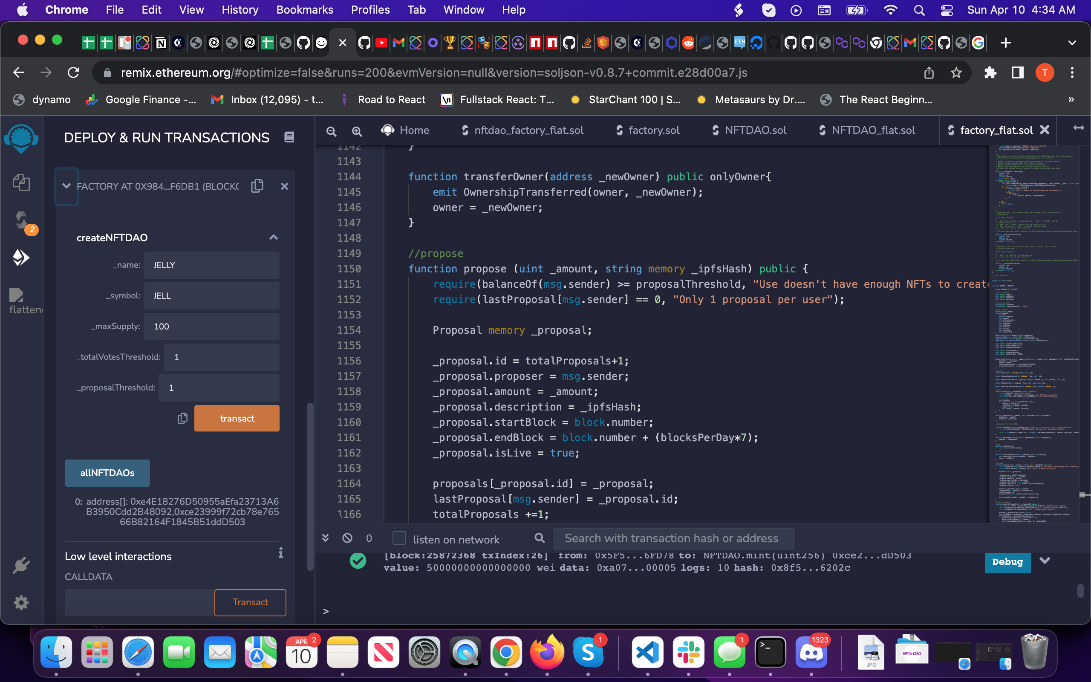Hide terminal with double chevron
The height and width of the screenshot is (682, 1091).
coord(325,538)
